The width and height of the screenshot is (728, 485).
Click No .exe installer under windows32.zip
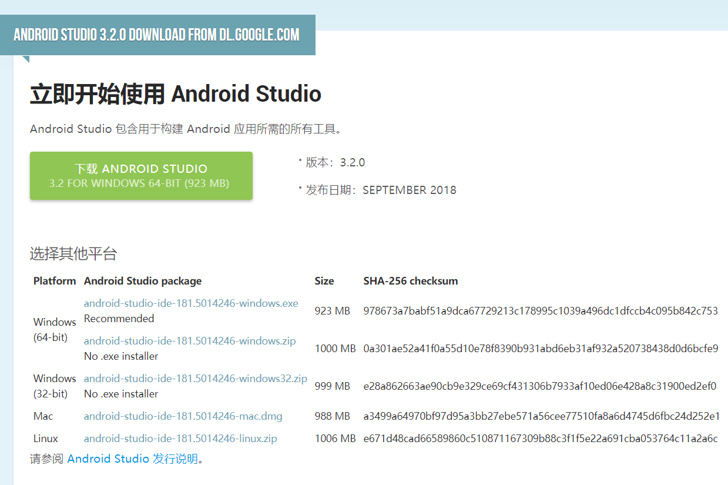(x=121, y=394)
